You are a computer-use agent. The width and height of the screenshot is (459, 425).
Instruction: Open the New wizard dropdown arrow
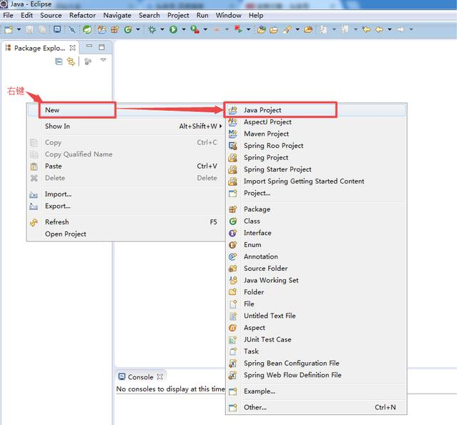[19, 29]
